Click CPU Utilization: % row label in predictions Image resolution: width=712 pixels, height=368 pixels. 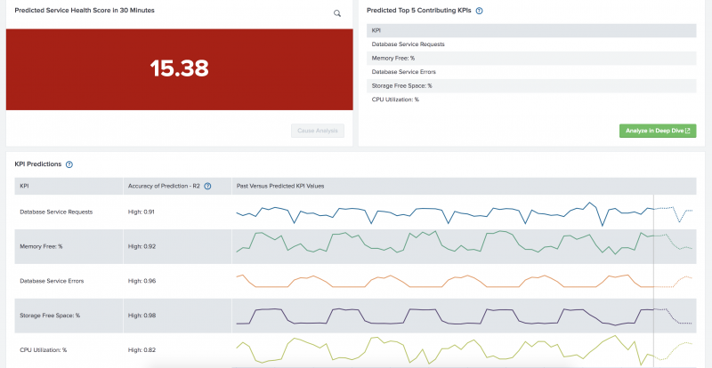click(43, 350)
